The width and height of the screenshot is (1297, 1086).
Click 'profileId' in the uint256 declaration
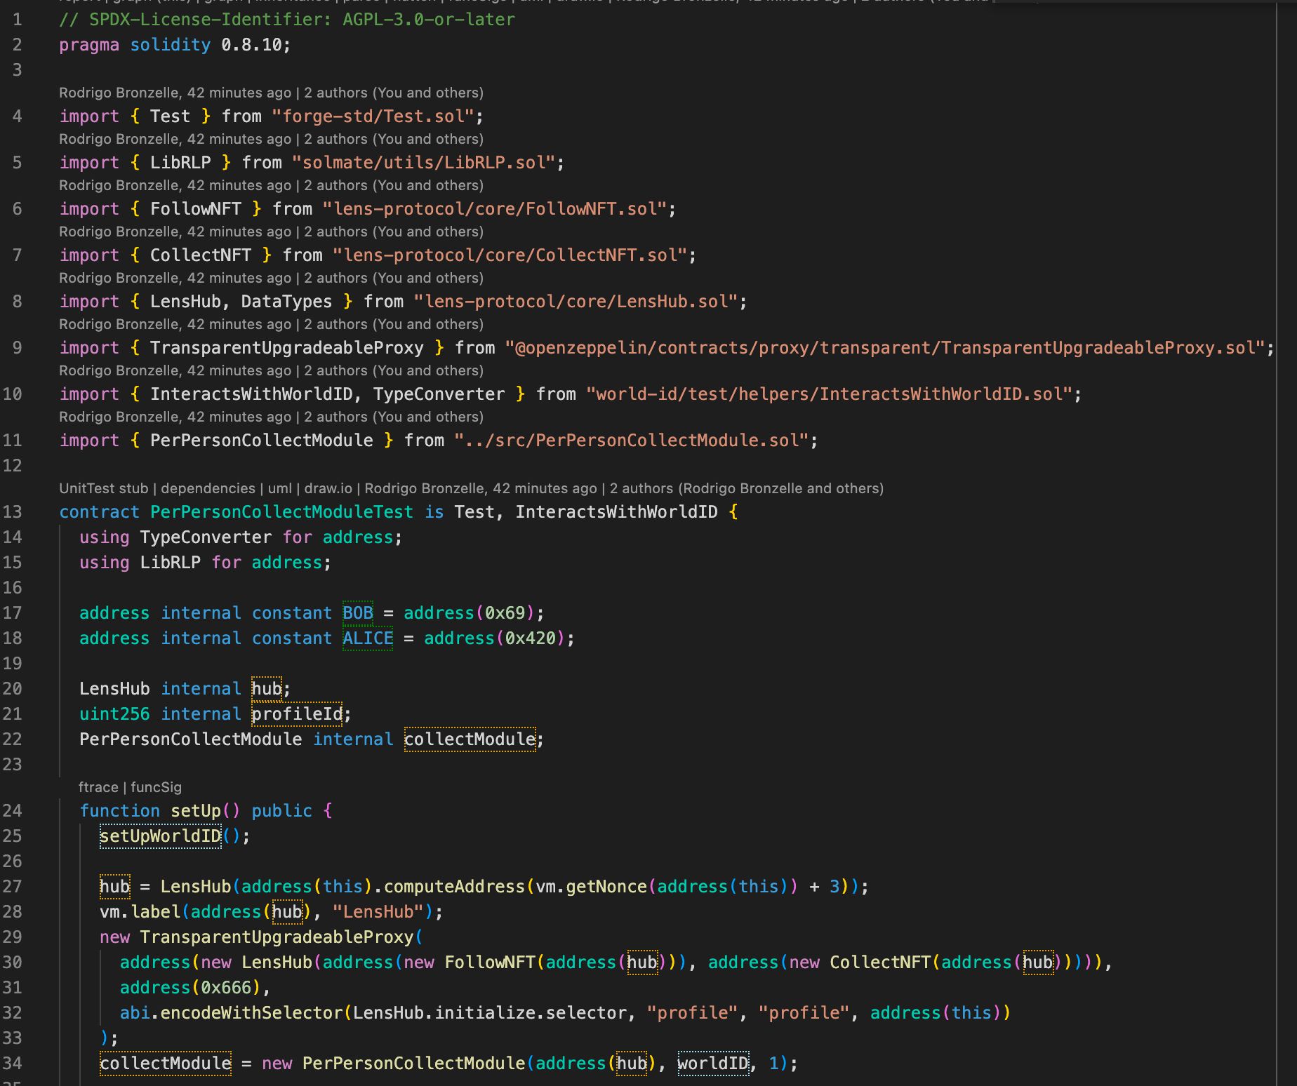[x=297, y=714]
